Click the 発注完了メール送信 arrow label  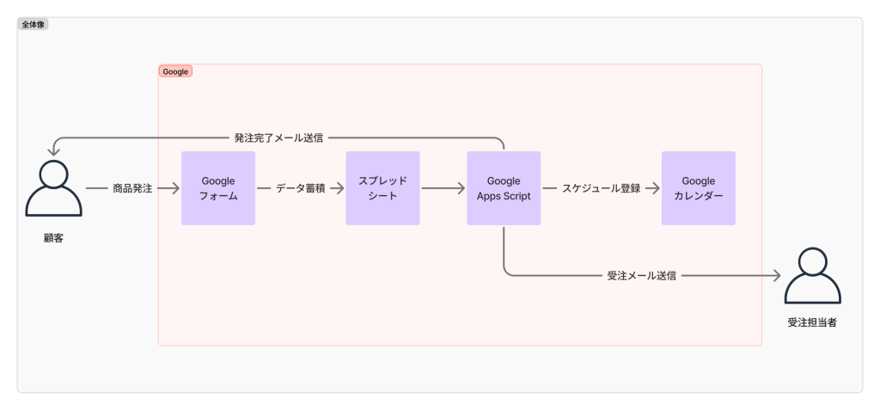[x=278, y=138]
